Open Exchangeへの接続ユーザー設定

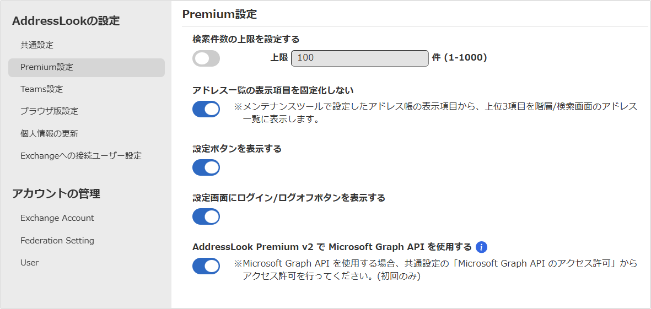pos(81,156)
